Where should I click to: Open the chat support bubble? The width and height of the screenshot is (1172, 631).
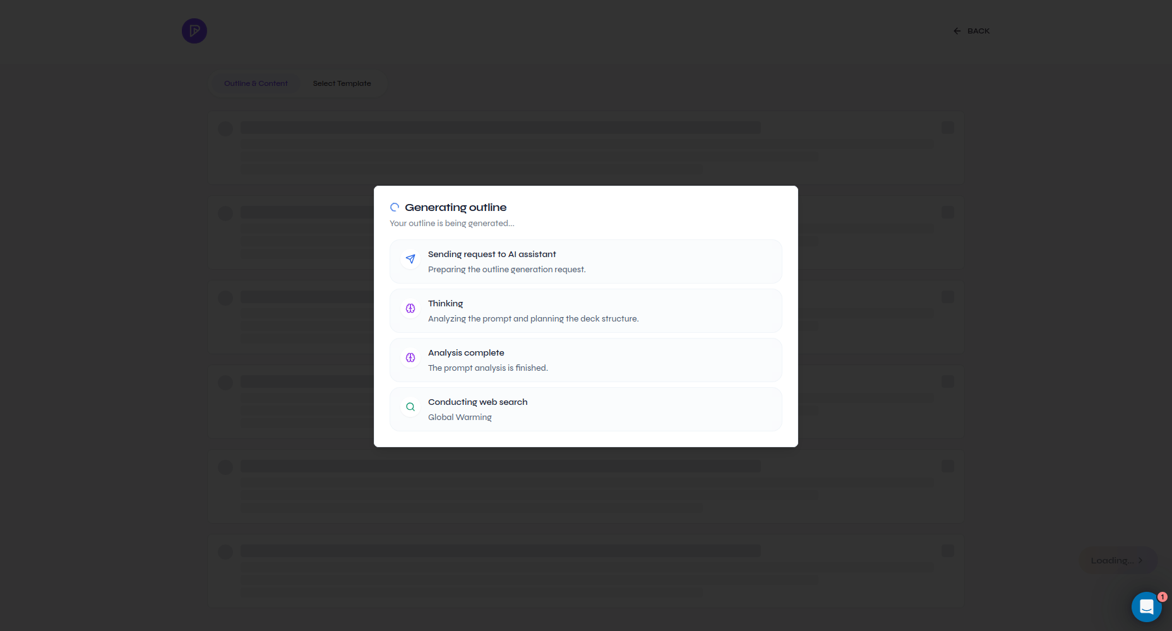(x=1147, y=607)
